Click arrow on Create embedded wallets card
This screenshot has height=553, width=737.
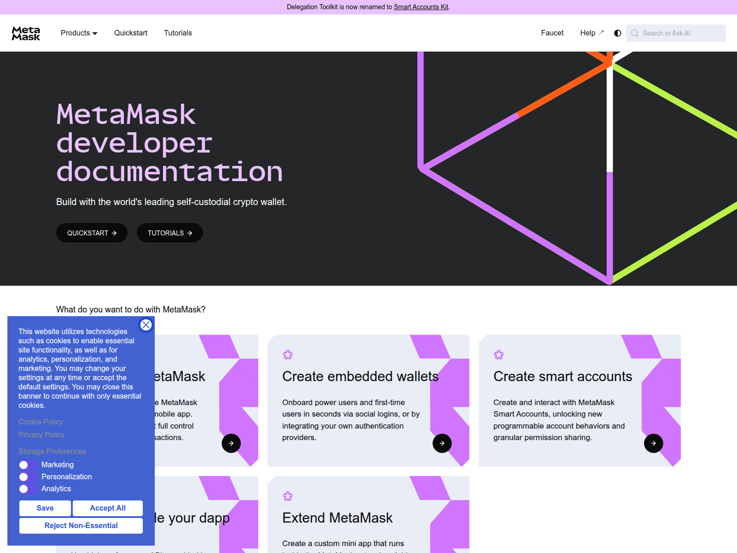click(x=442, y=443)
